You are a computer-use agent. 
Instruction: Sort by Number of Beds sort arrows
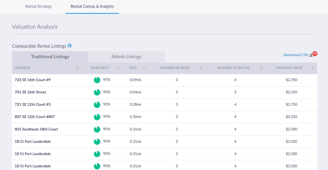[201, 68]
